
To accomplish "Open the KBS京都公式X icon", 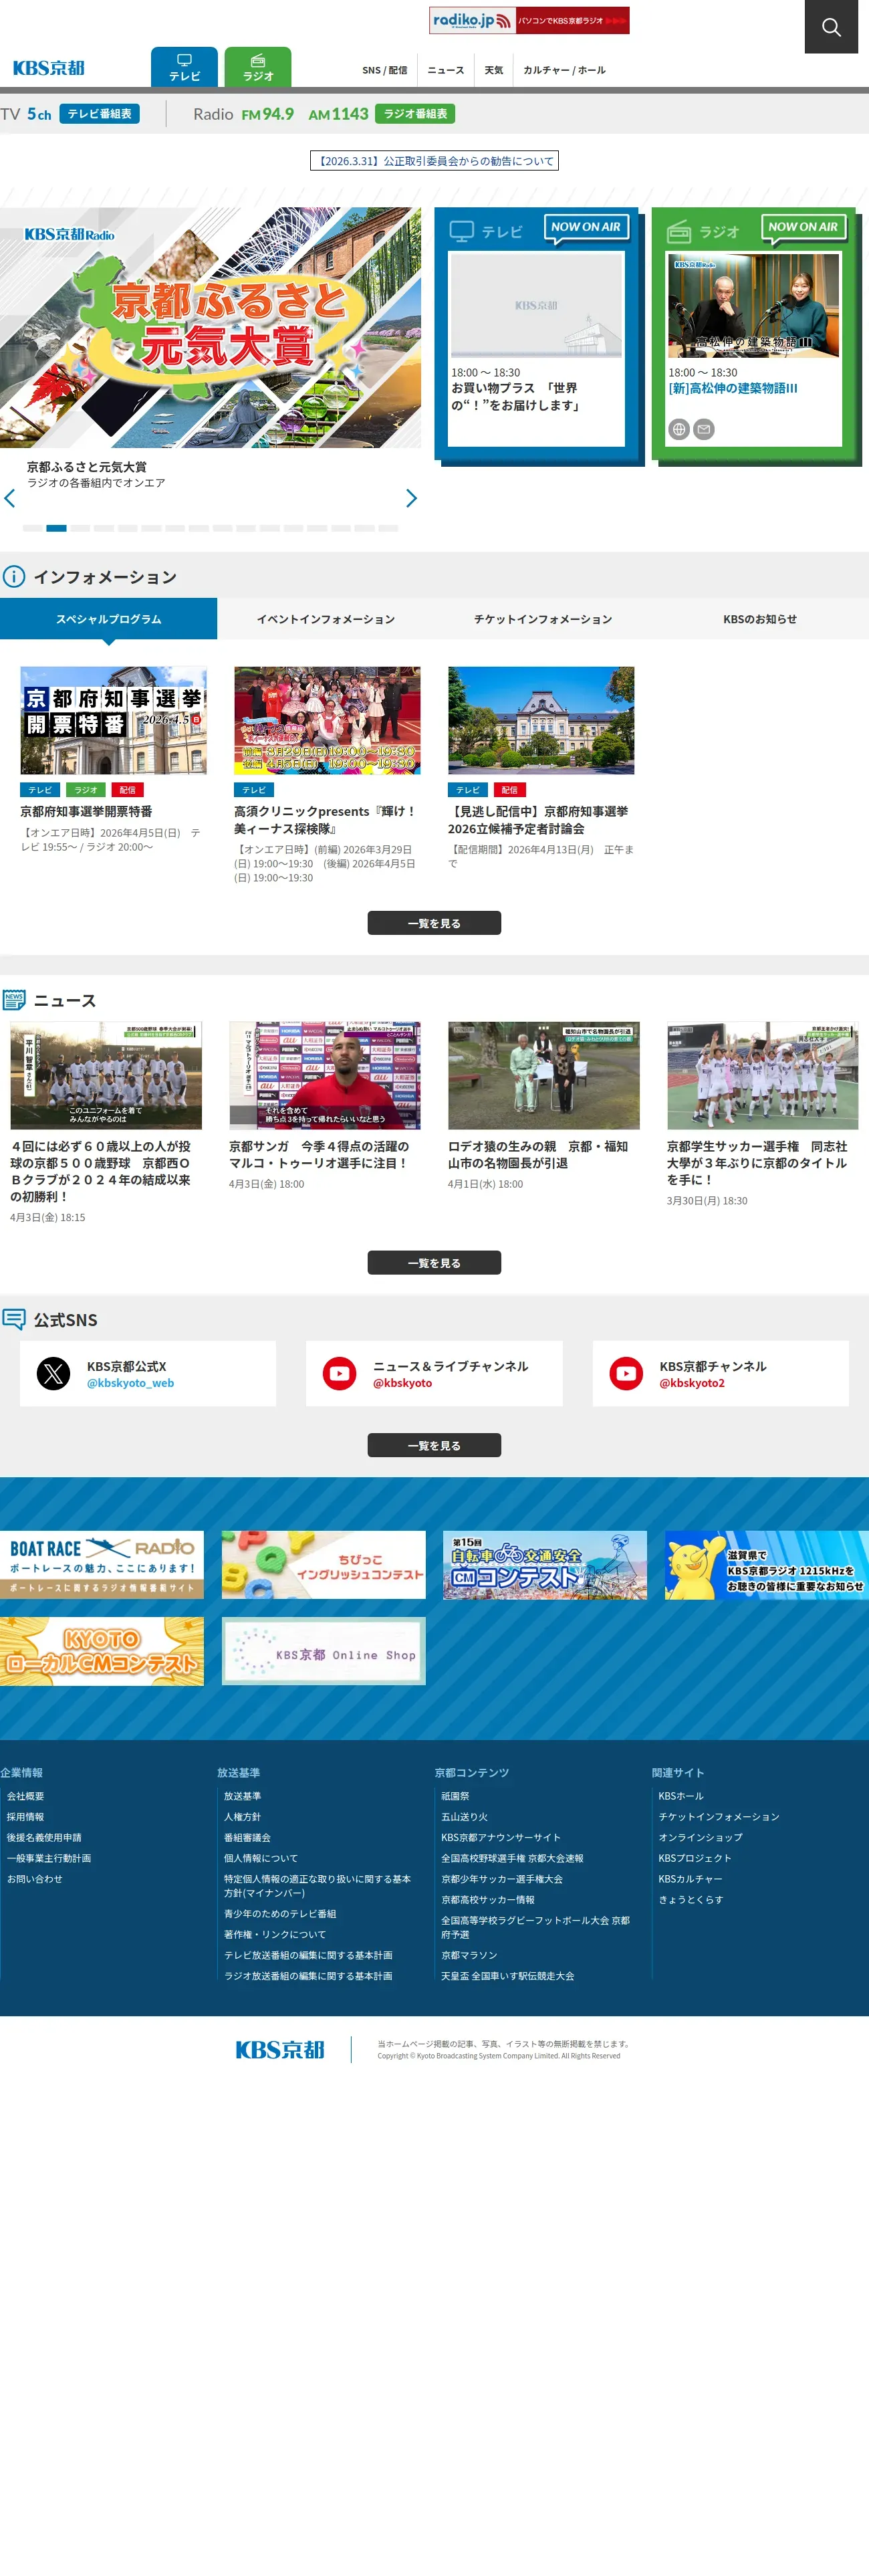I will pyautogui.click(x=54, y=1373).
